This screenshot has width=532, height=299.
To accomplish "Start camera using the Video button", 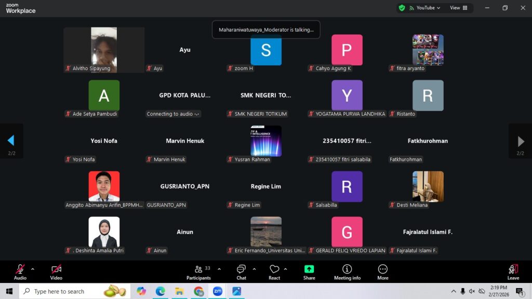I will tap(56, 271).
